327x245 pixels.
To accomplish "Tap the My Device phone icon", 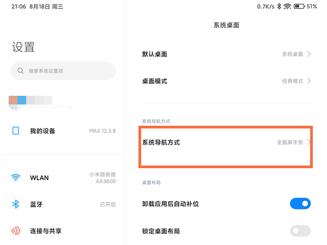I will click(16, 131).
